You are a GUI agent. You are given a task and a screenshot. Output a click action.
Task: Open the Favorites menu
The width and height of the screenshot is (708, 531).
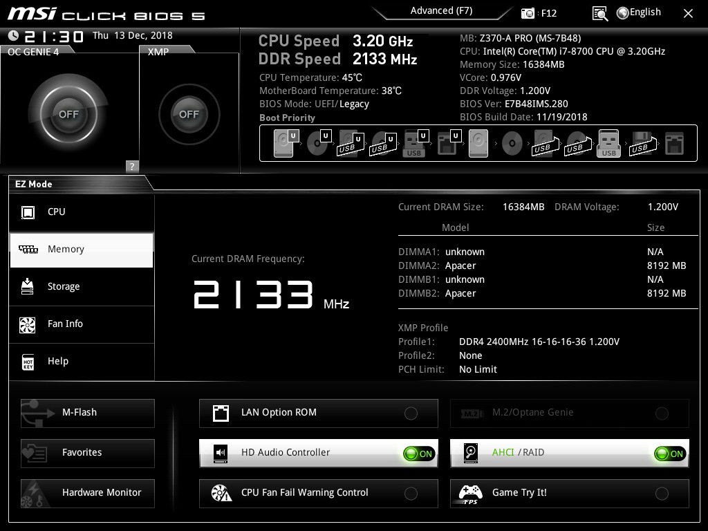pyautogui.click(x=88, y=454)
